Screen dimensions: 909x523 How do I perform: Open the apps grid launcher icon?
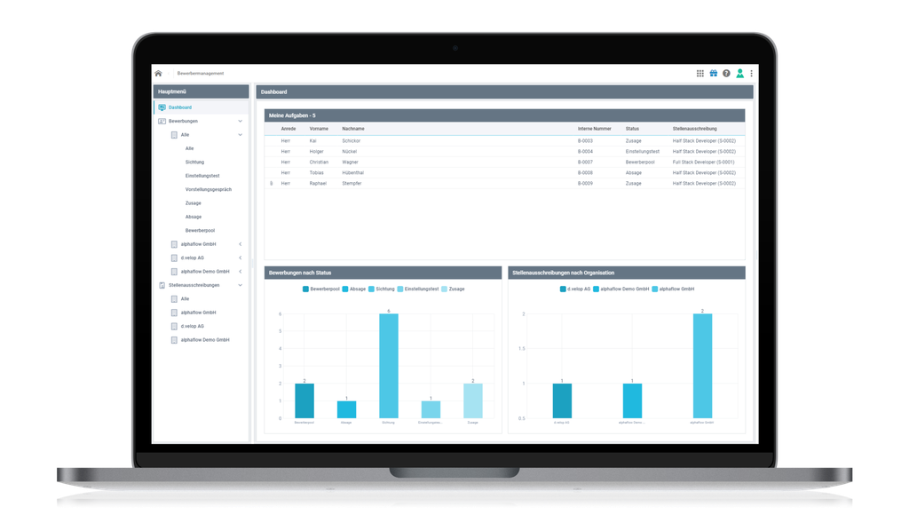click(x=700, y=74)
